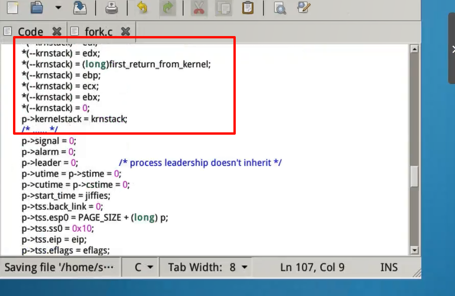Click the New Document icon
The height and width of the screenshot is (296, 455).
[x=12, y=8]
